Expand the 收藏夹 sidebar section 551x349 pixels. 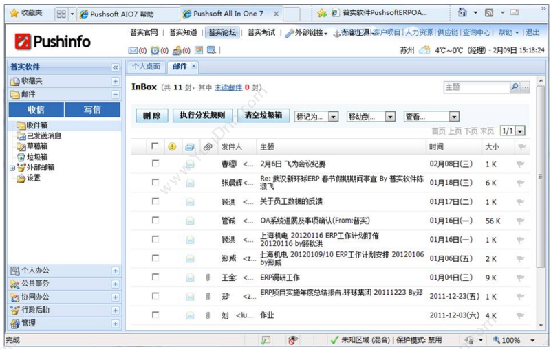coord(116,81)
